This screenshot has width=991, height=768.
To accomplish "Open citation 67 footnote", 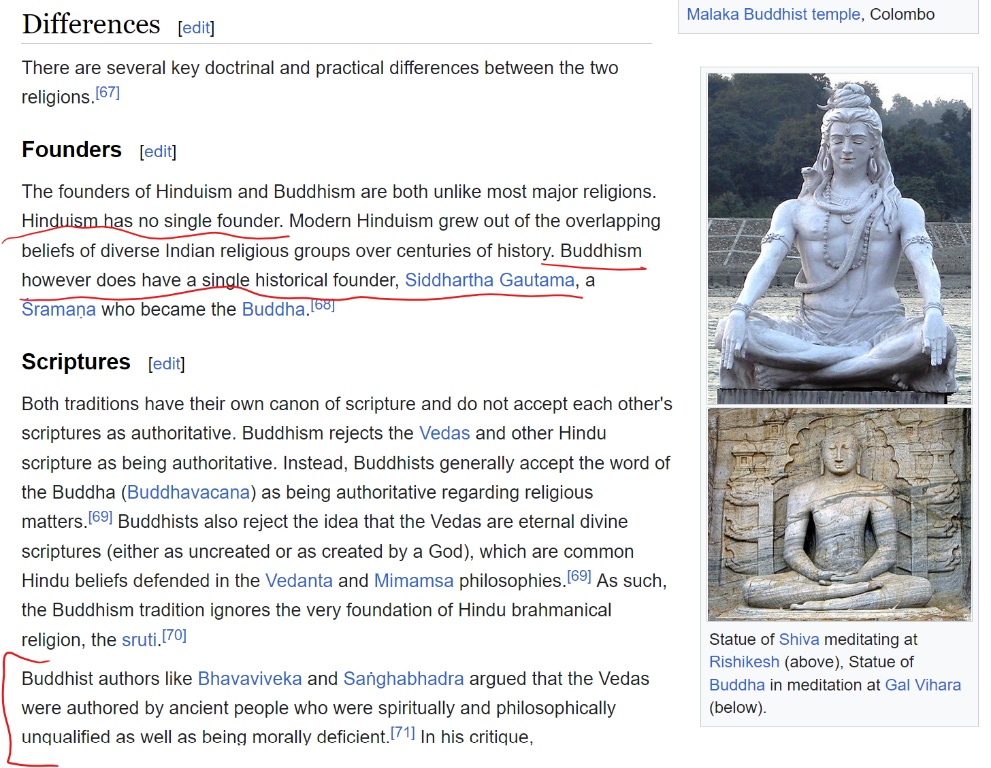I will (x=108, y=93).
